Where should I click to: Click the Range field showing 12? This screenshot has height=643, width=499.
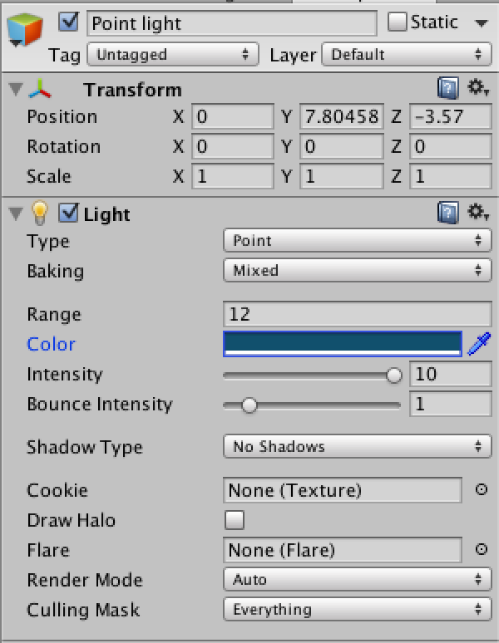coord(358,314)
